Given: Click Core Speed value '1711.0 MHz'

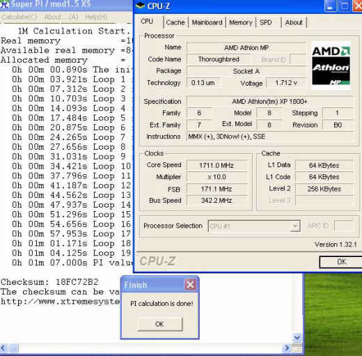Looking at the screenshot, I should (x=217, y=165).
